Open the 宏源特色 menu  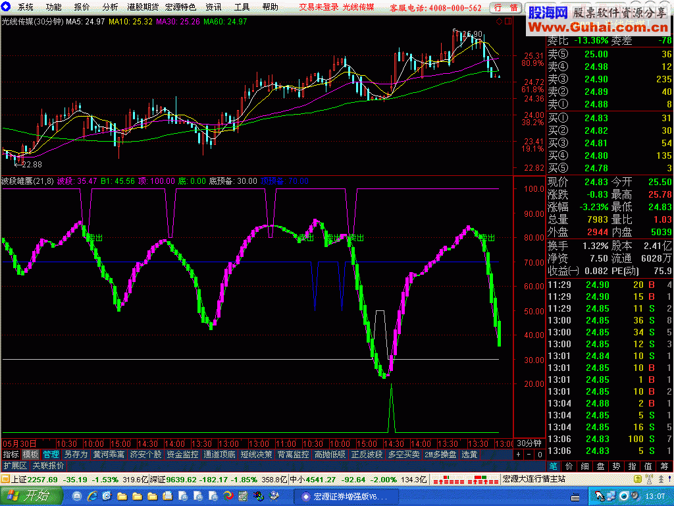(x=180, y=7)
